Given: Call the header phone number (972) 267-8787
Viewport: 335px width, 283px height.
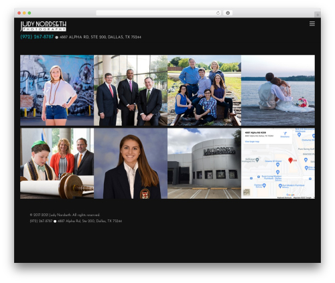Looking at the screenshot, I should [37, 37].
